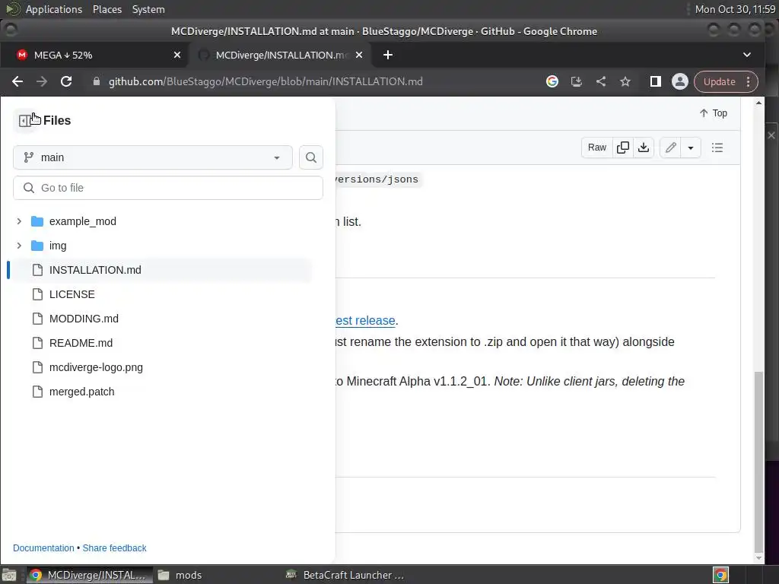Click the Chrome tray icon in taskbar
779x584 pixels.
720,575
